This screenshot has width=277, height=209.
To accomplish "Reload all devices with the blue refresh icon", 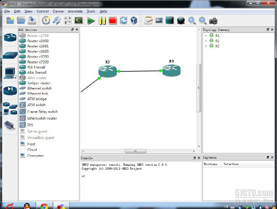I will (123, 21).
